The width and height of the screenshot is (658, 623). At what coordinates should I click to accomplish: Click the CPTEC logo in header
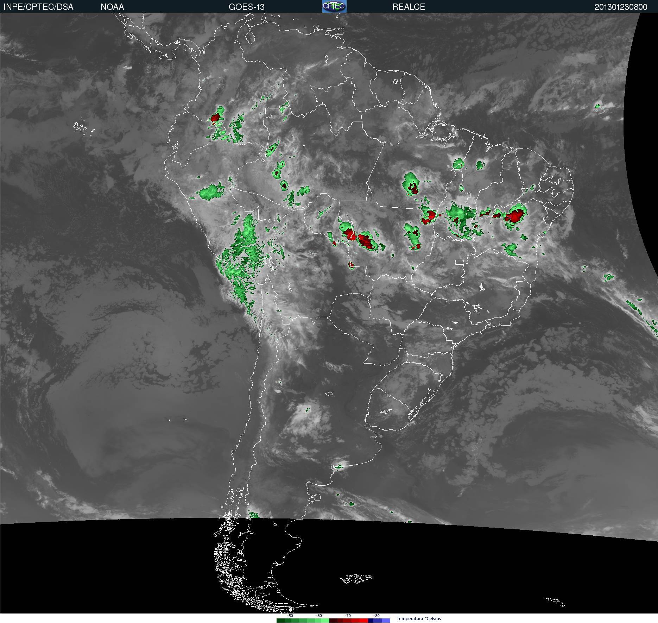pyautogui.click(x=334, y=6)
